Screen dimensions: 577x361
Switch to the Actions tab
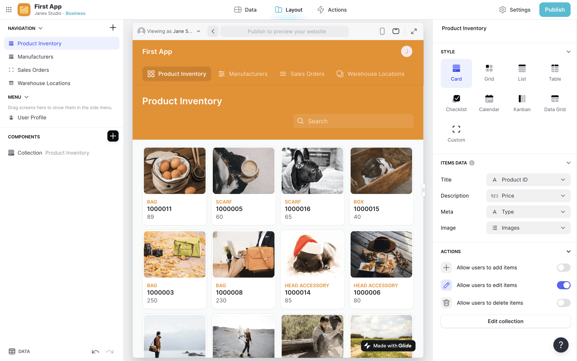pyautogui.click(x=332, y=10)
